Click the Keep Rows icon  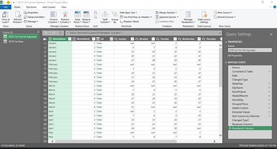tap(77, 15)
